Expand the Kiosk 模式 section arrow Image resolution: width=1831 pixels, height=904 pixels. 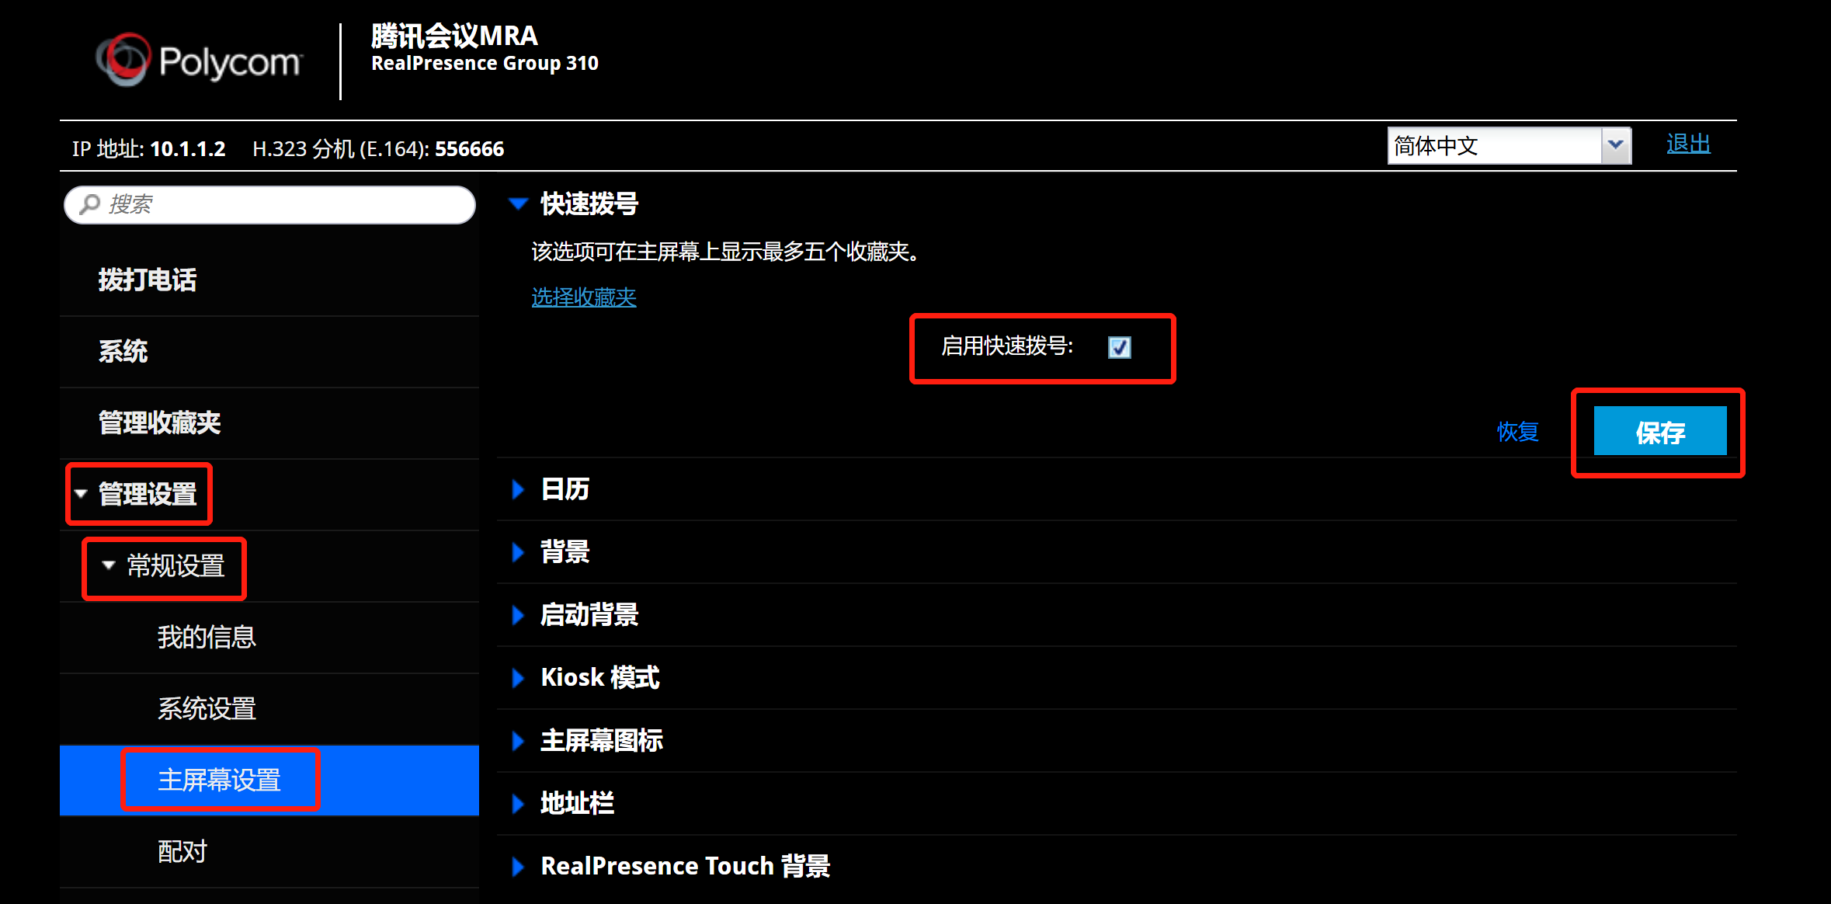coord(518,678)
